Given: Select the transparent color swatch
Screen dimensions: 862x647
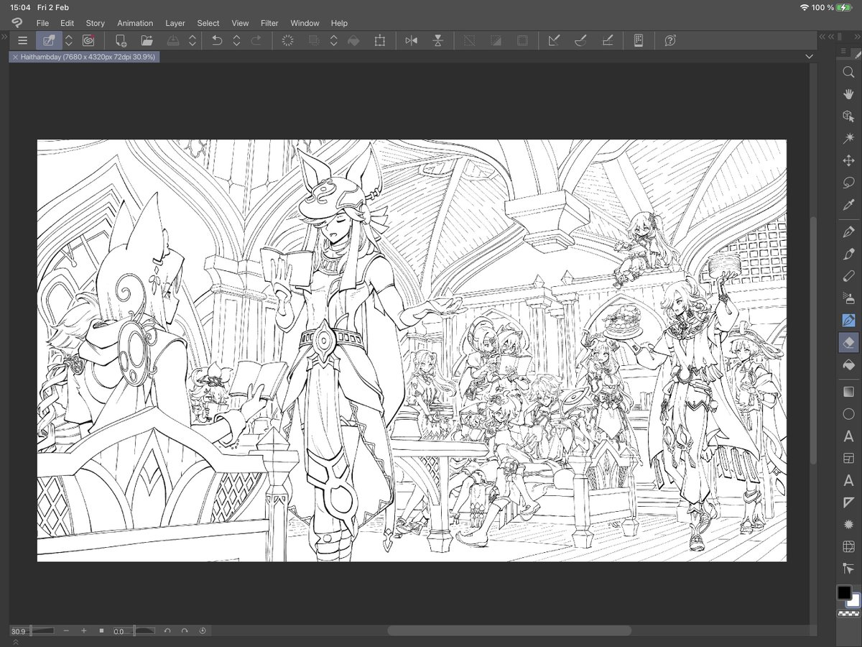Looking at the screenshot, I should (848, 615).
